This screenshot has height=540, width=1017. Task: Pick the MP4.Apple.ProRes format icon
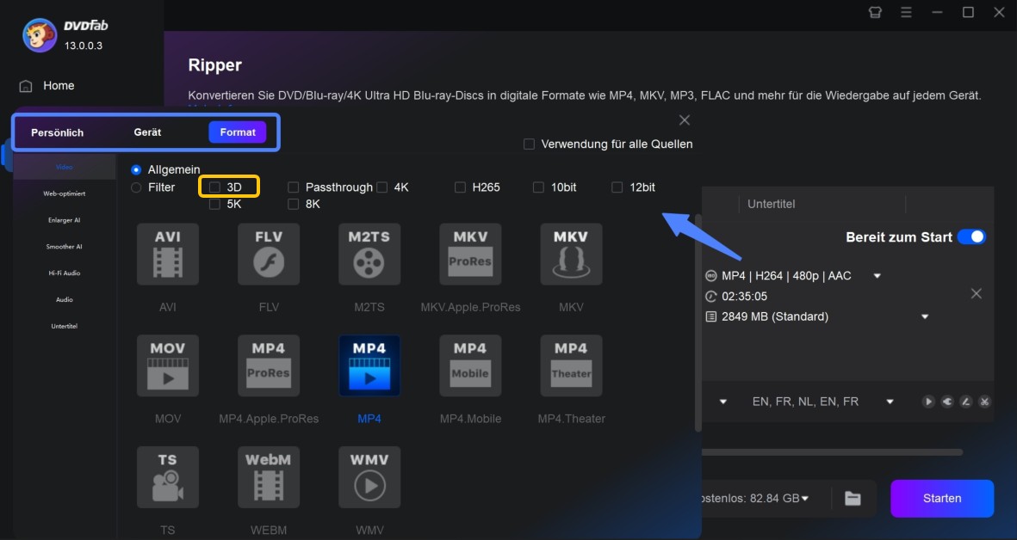tap(269, 365)
